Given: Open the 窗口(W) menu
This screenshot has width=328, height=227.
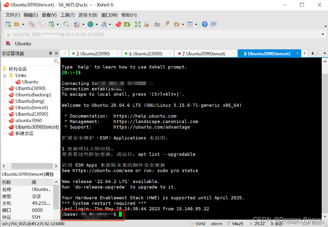Looking at the screenshot, I should [x=110, y=15].
